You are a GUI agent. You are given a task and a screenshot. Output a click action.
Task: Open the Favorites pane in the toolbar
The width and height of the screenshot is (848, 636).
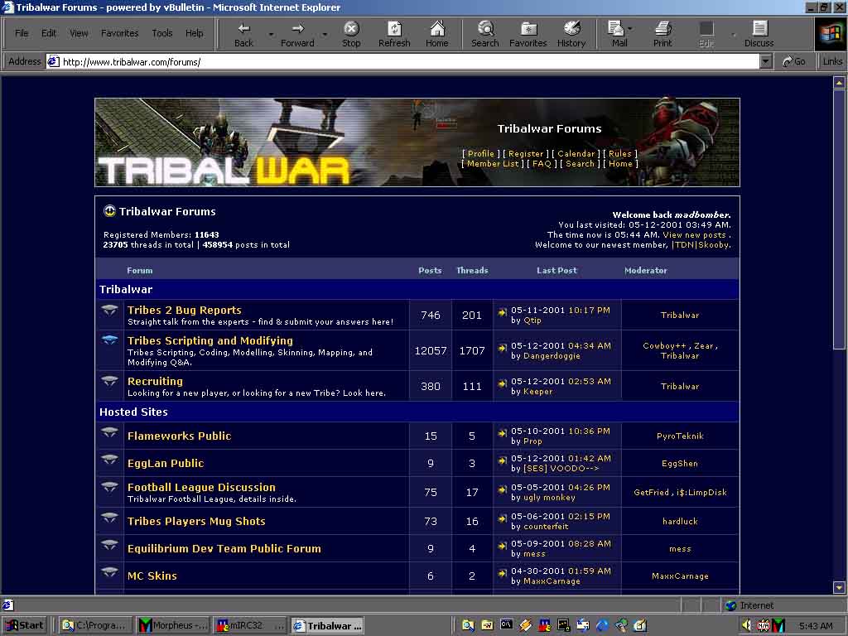[528, 35]
